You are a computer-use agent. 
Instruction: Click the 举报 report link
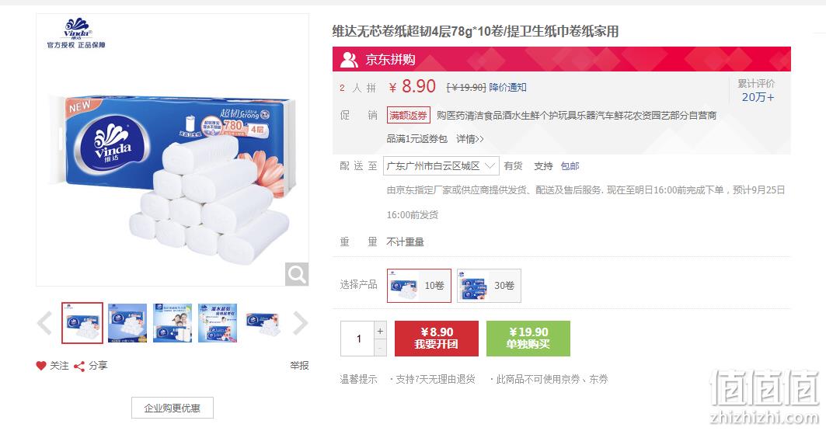(x=299, y=366)
